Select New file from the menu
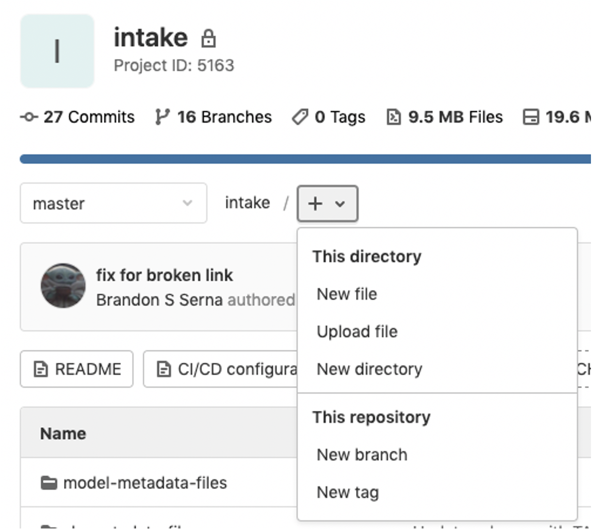 [347, 294]
